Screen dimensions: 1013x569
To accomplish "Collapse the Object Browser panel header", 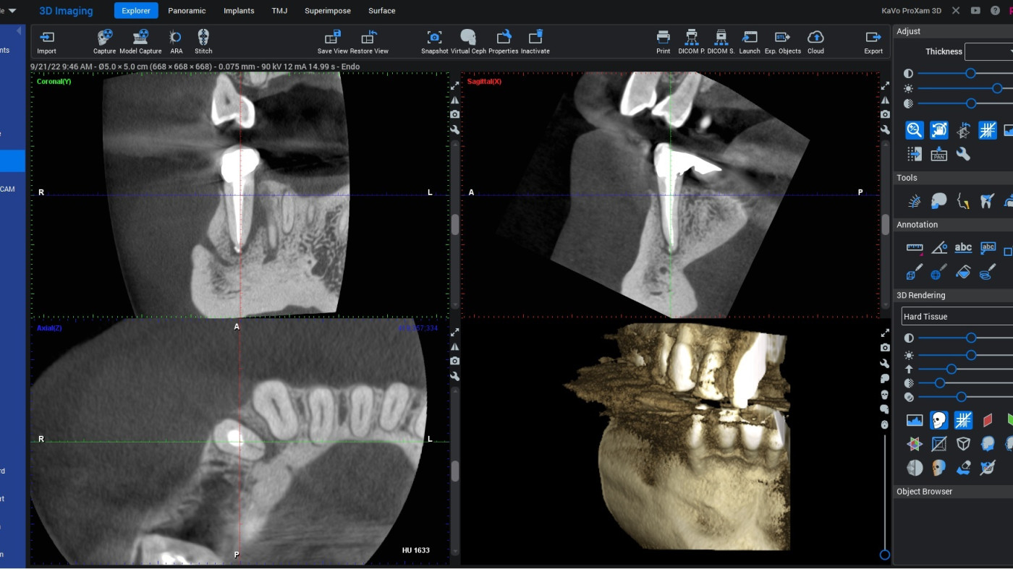I will 924,492.
